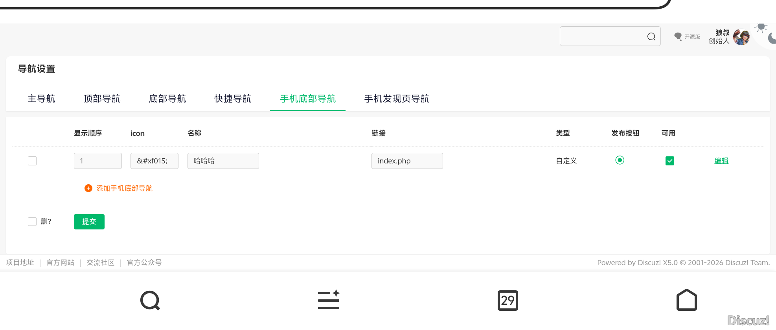This screenshot has width=776, height=330.
Task: Open the 项目地址 footer link
Action: 20,262
